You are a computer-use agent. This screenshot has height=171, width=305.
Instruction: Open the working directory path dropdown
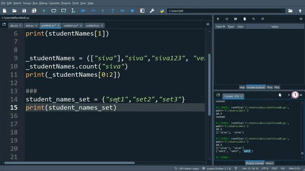[284, 11]
